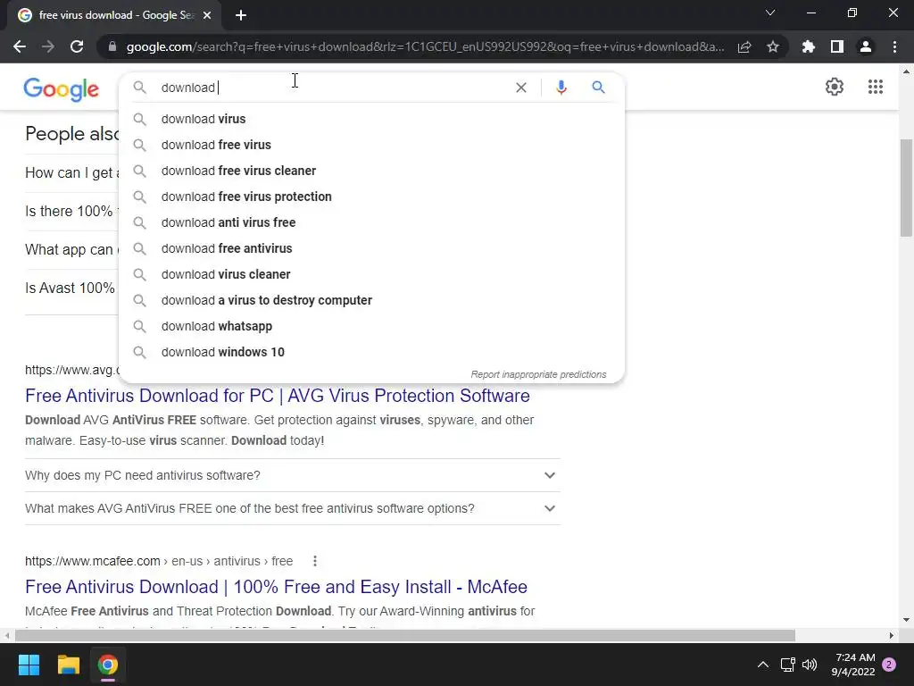Choose suggestion download virus cleaner
The image size is (914, 686).
(x=371, y=274)
